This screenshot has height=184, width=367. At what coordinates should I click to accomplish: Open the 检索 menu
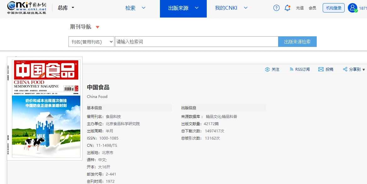[x=130, y=8]
